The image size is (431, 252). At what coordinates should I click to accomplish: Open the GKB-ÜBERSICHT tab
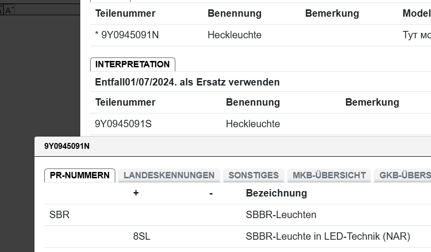click(x=404, y=175)
